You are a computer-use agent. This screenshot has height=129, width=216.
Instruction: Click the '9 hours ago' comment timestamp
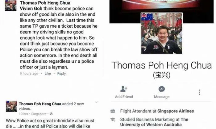(x=29, y=74)
